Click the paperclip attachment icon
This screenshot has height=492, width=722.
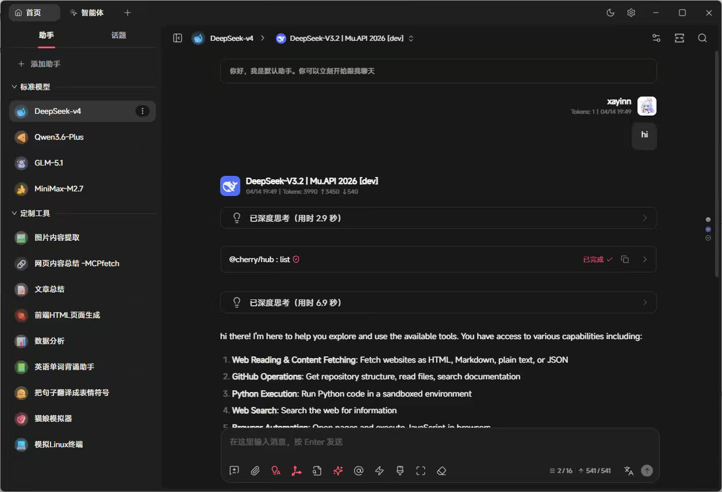[255, 471]
